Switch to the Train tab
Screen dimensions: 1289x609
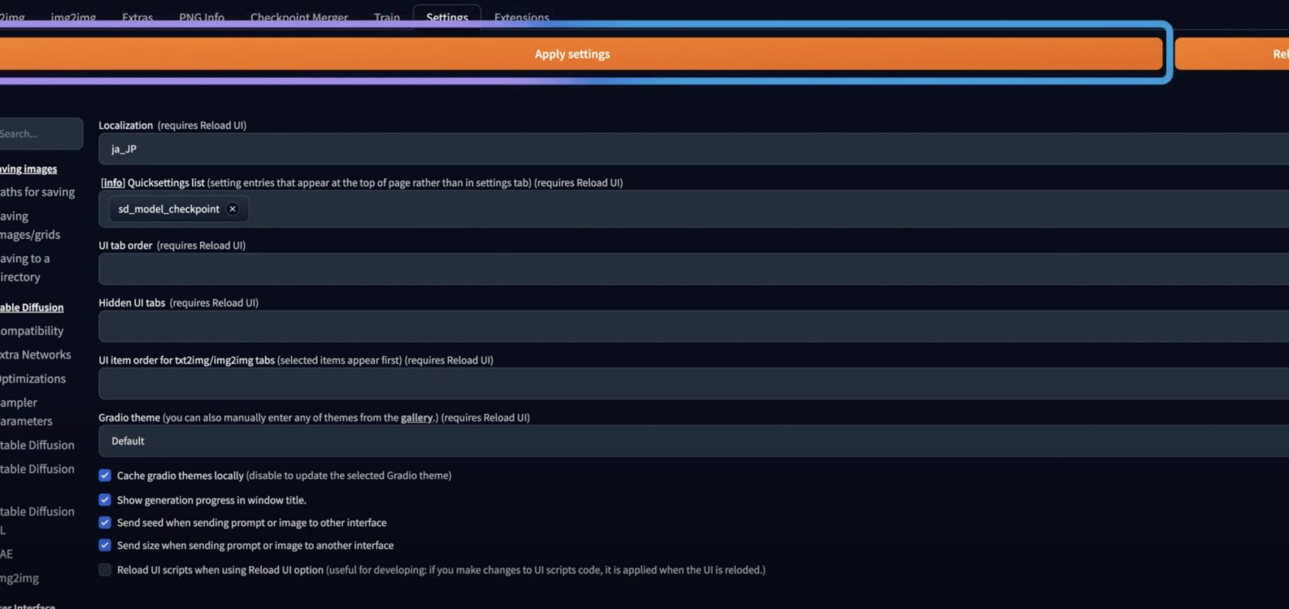[386, 16]
